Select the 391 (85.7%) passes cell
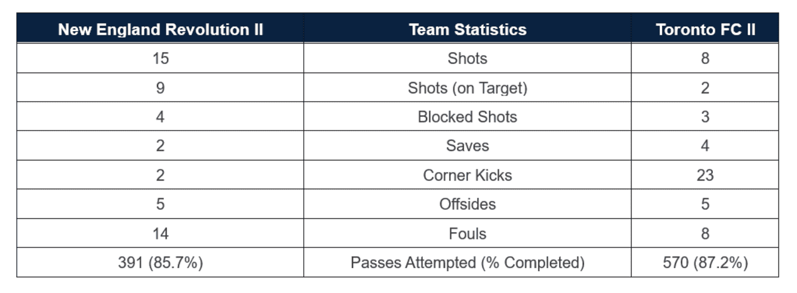 (x=161, y=263)
